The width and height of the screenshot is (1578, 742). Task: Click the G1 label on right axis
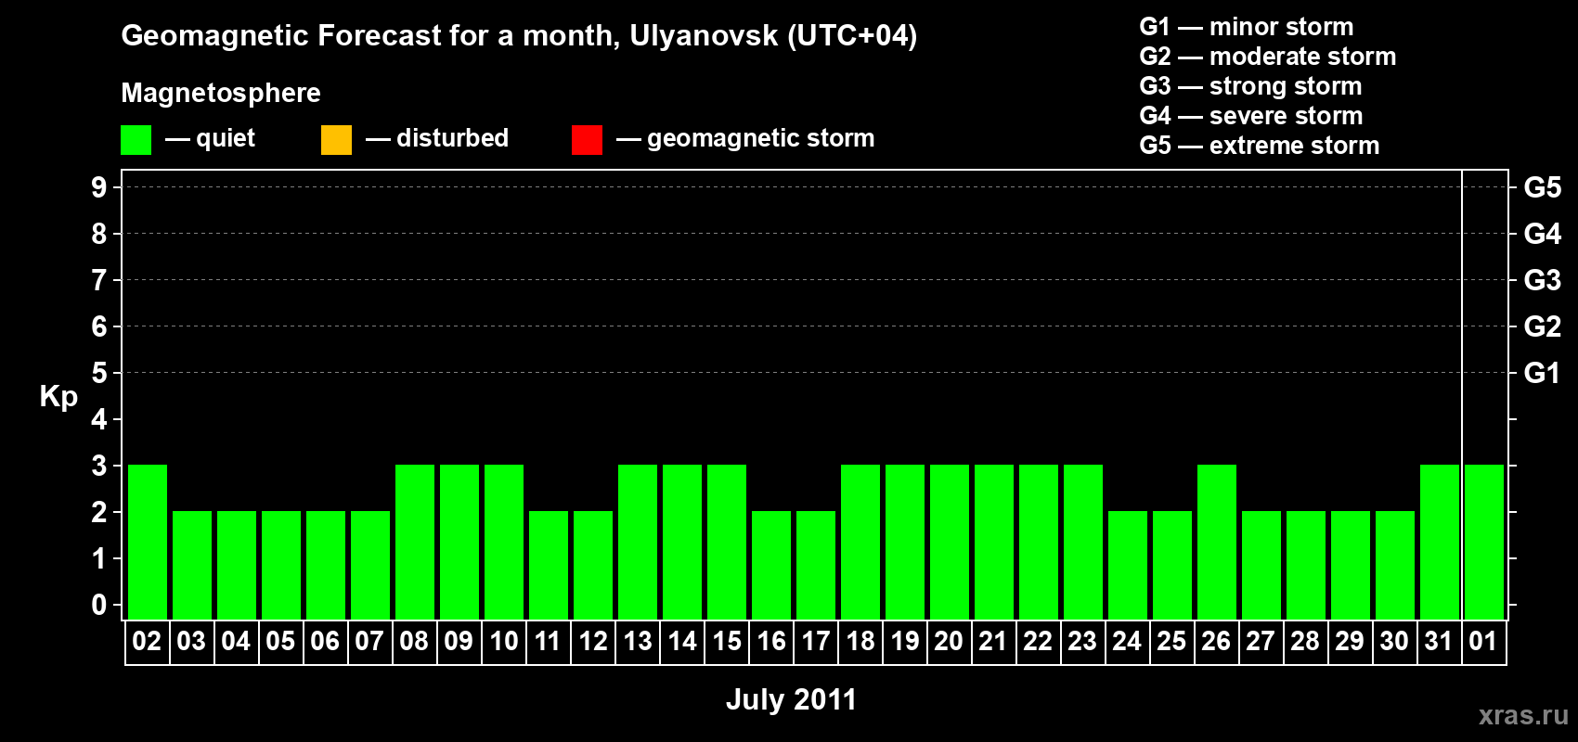click(x=1542, y=373)
